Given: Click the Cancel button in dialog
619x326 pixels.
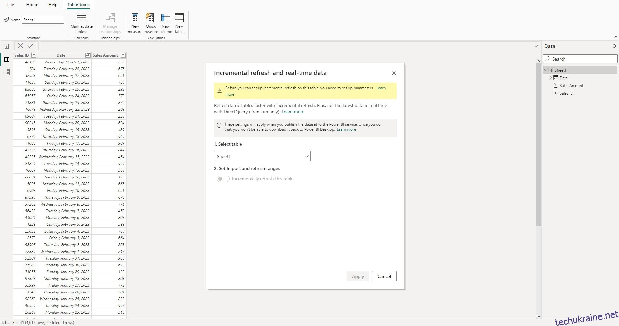Looking at the screenshot, I should coord(384,276).
